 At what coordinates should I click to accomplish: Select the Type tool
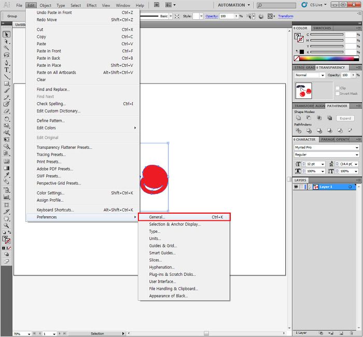coord(6,69)
